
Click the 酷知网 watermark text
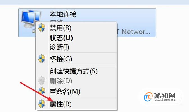click(165, 96)
